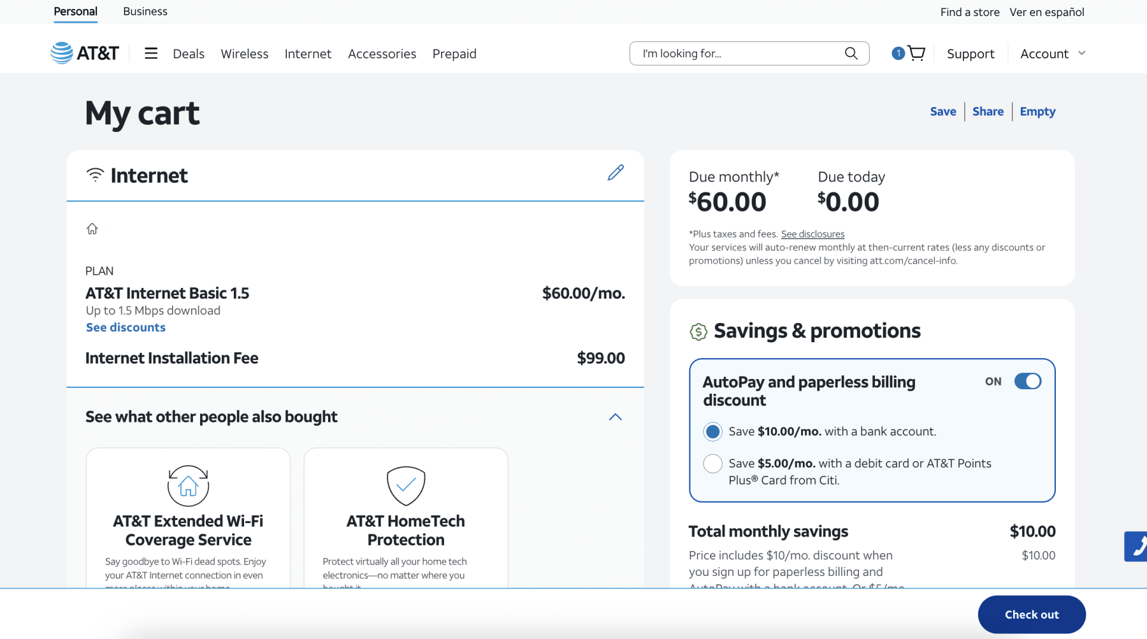Click the floating accessibility widget icon
Screen dimensions: 1147x639
[x=1137, y=547]
